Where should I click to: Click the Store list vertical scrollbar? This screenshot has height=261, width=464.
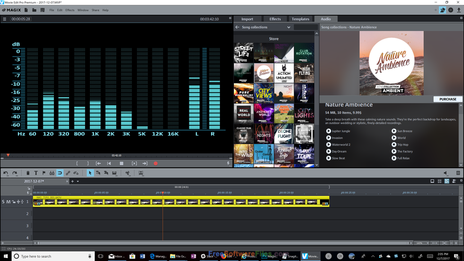(x=316, y=99)
